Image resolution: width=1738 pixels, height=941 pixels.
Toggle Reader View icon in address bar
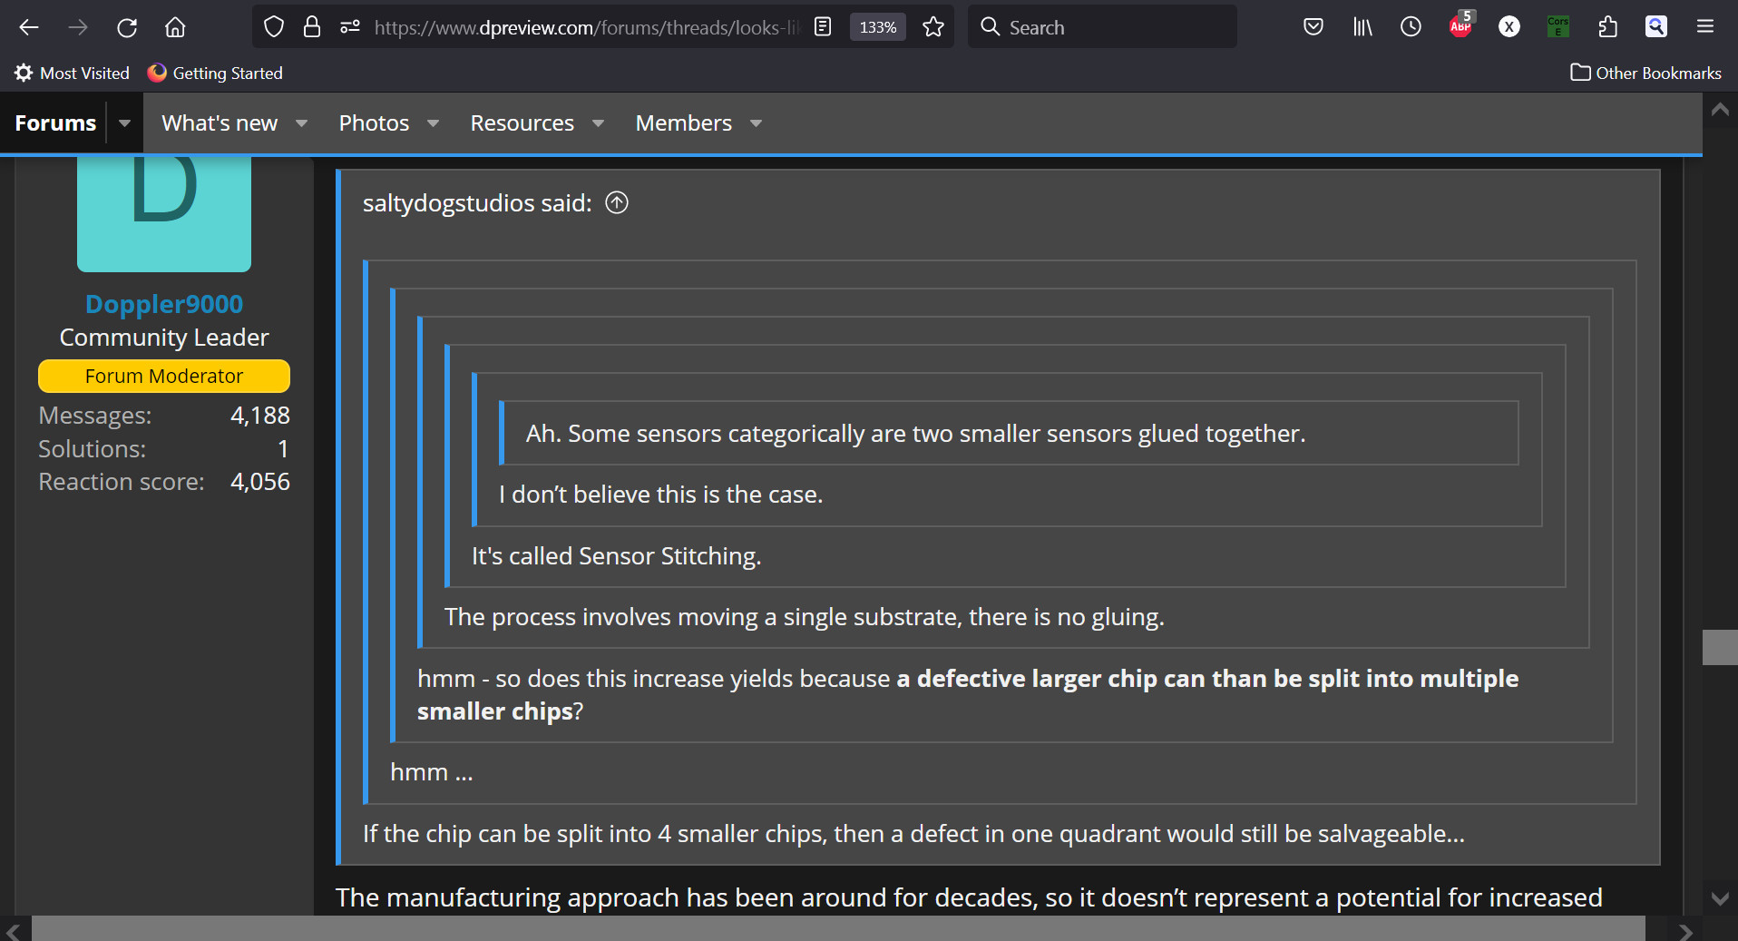(823, 27)
